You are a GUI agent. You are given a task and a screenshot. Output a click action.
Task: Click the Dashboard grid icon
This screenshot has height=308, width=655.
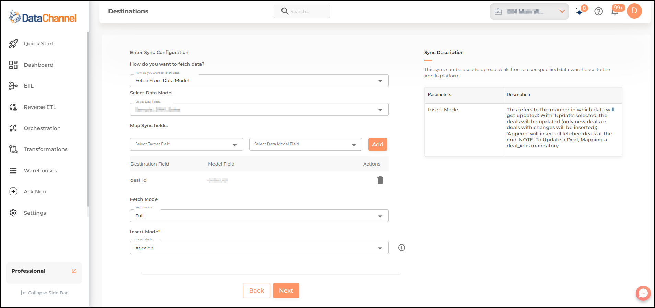(13, 65)
